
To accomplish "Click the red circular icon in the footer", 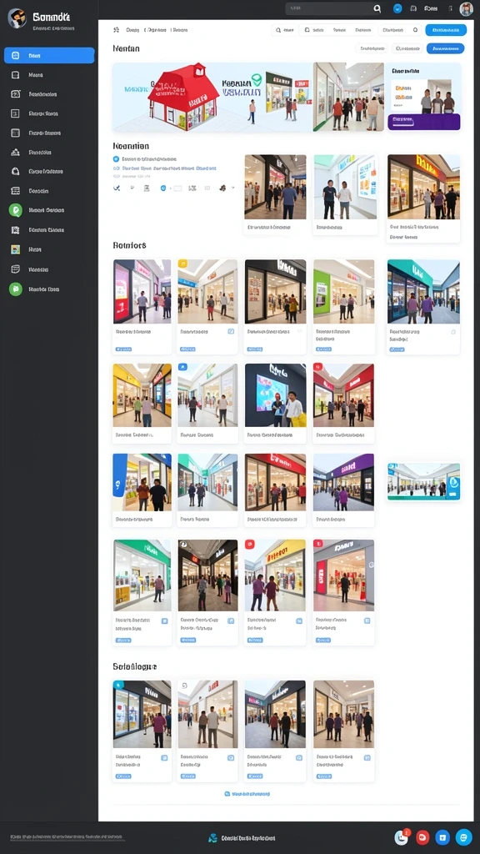I will 422,837.
